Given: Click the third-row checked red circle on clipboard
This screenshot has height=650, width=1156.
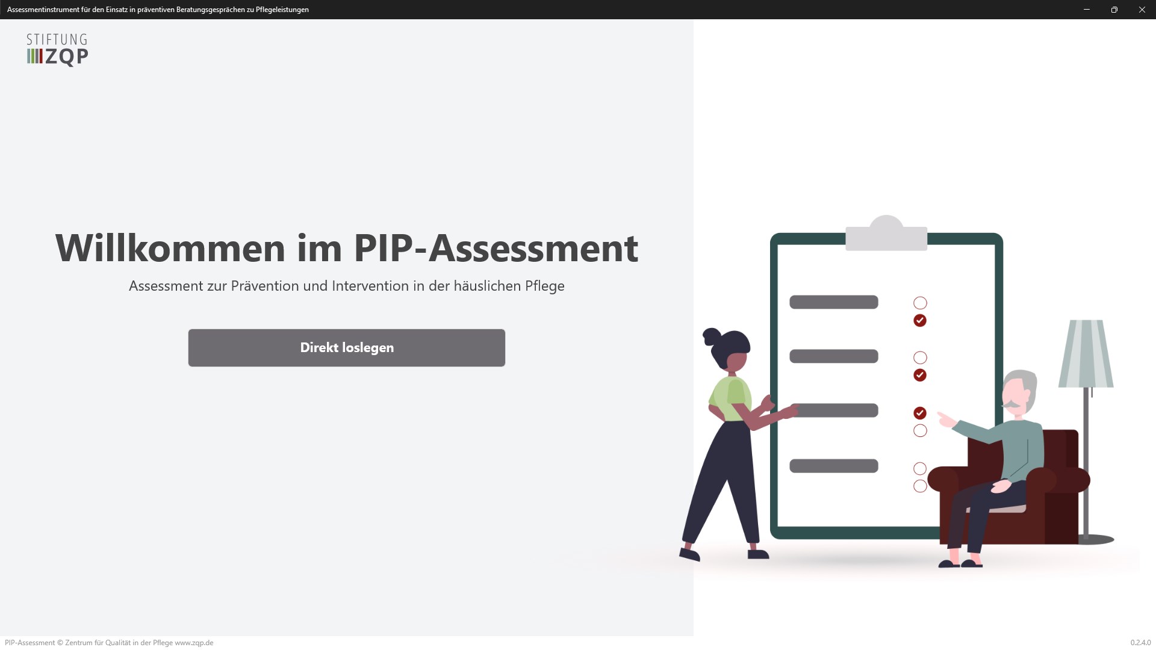Looking at the screenshot, I should tap(919, 413).
